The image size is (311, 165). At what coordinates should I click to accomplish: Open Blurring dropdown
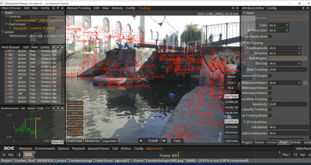point(285,63)
